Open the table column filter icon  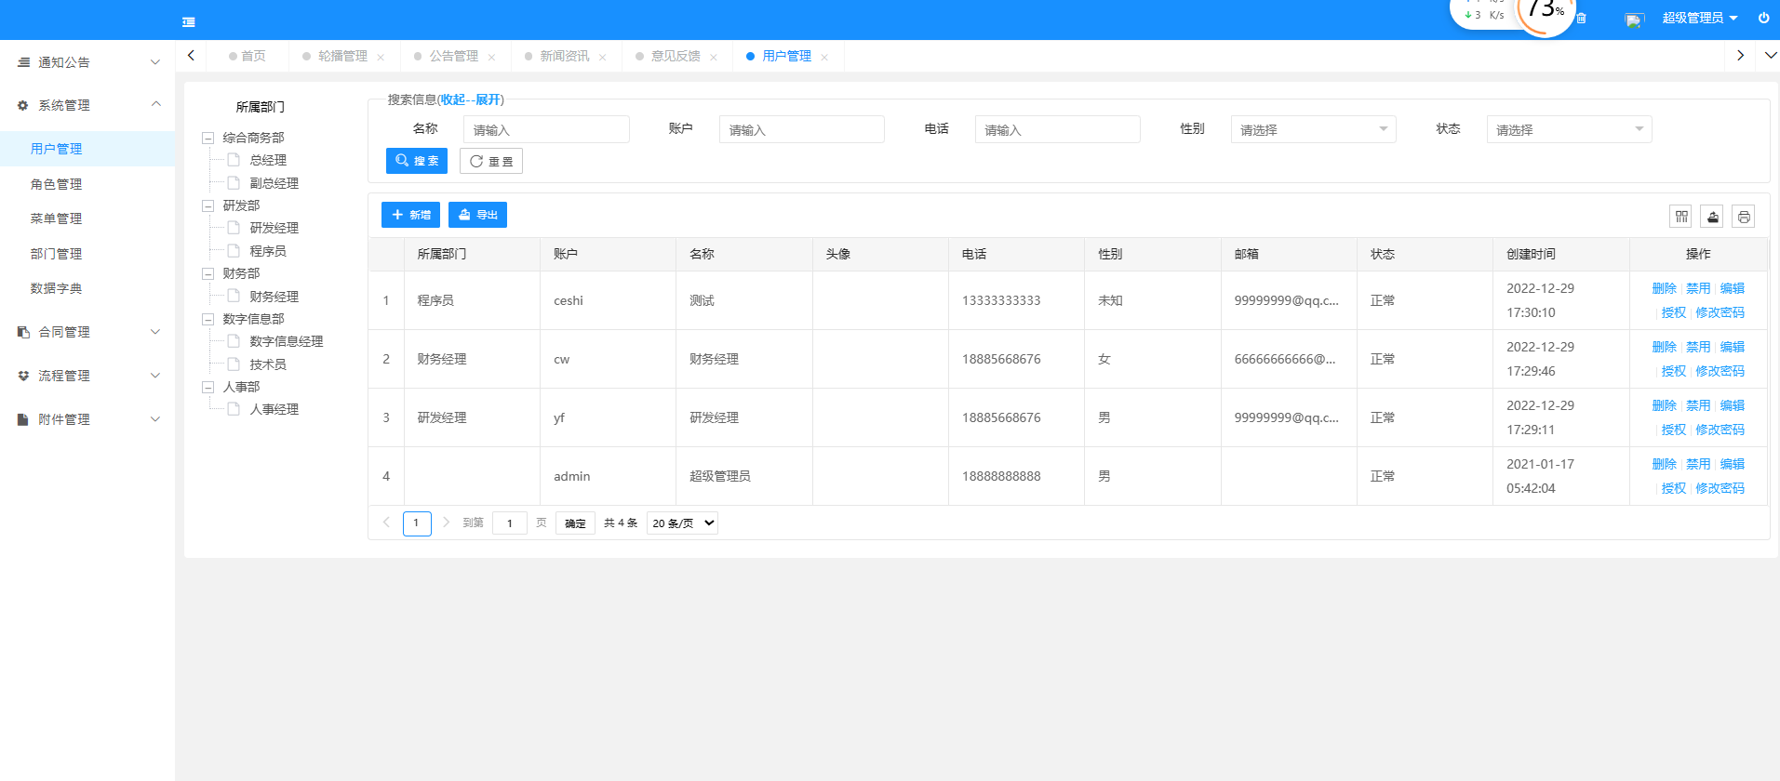tap(1681, 217)
